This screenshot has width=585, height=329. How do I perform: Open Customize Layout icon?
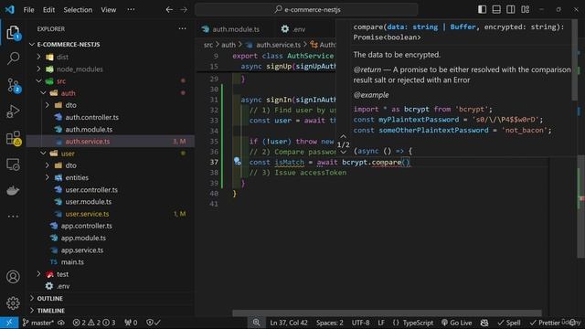(x=525, y=9)
